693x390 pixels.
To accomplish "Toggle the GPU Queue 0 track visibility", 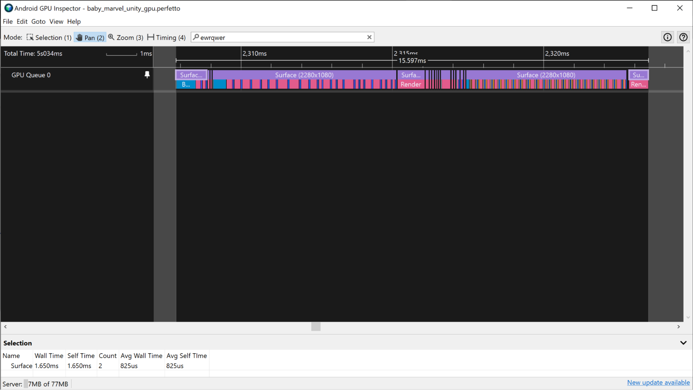I will [147, 75].
